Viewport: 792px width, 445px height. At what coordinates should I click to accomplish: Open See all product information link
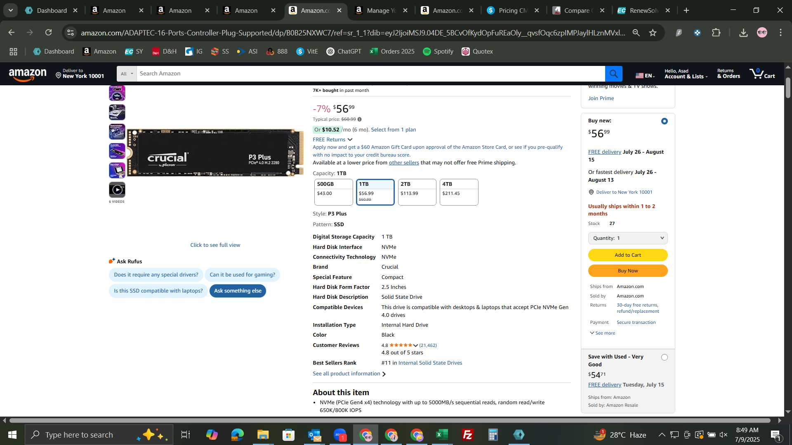[x=349, y=374]
